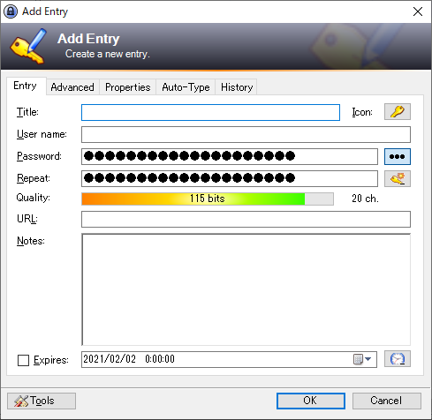This screenshot has width=432, height=420.
Task: Click the key and pen banner icon
Action: (28, 46)
